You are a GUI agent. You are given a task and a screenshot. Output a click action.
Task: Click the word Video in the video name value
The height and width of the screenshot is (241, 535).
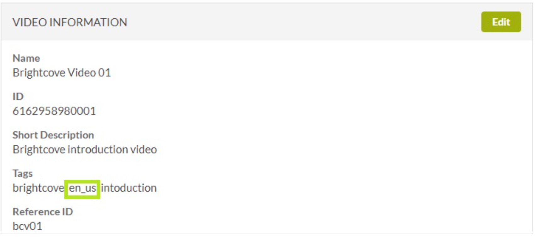click(82, 73)
